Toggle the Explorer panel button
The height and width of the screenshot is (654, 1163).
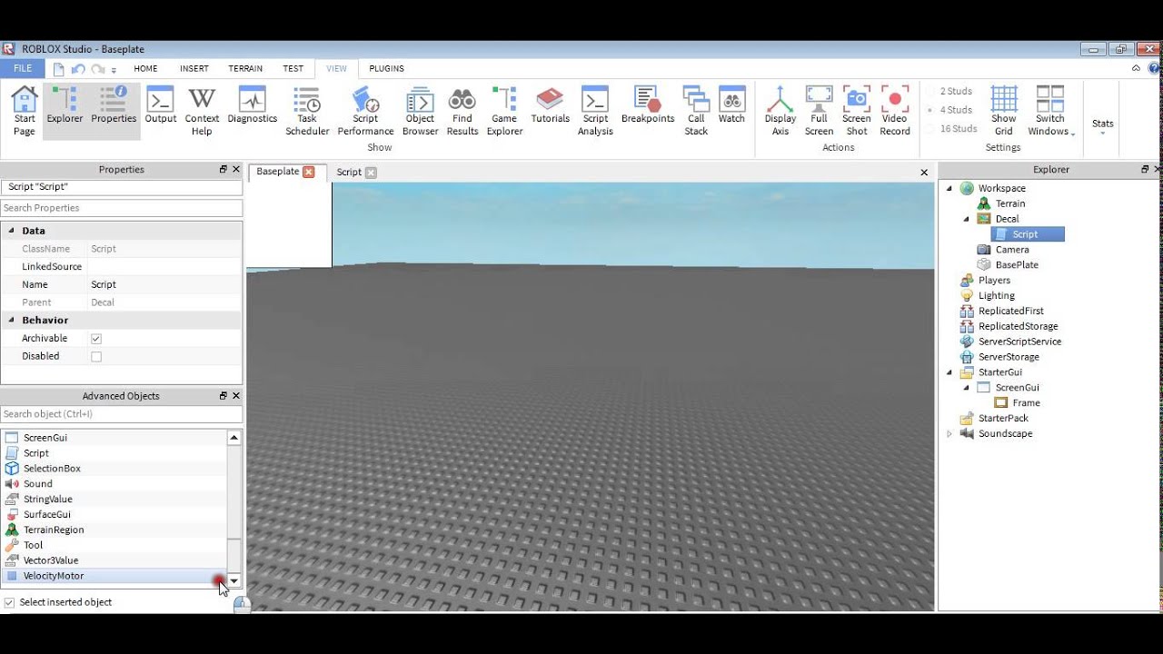tap(65, 111)
